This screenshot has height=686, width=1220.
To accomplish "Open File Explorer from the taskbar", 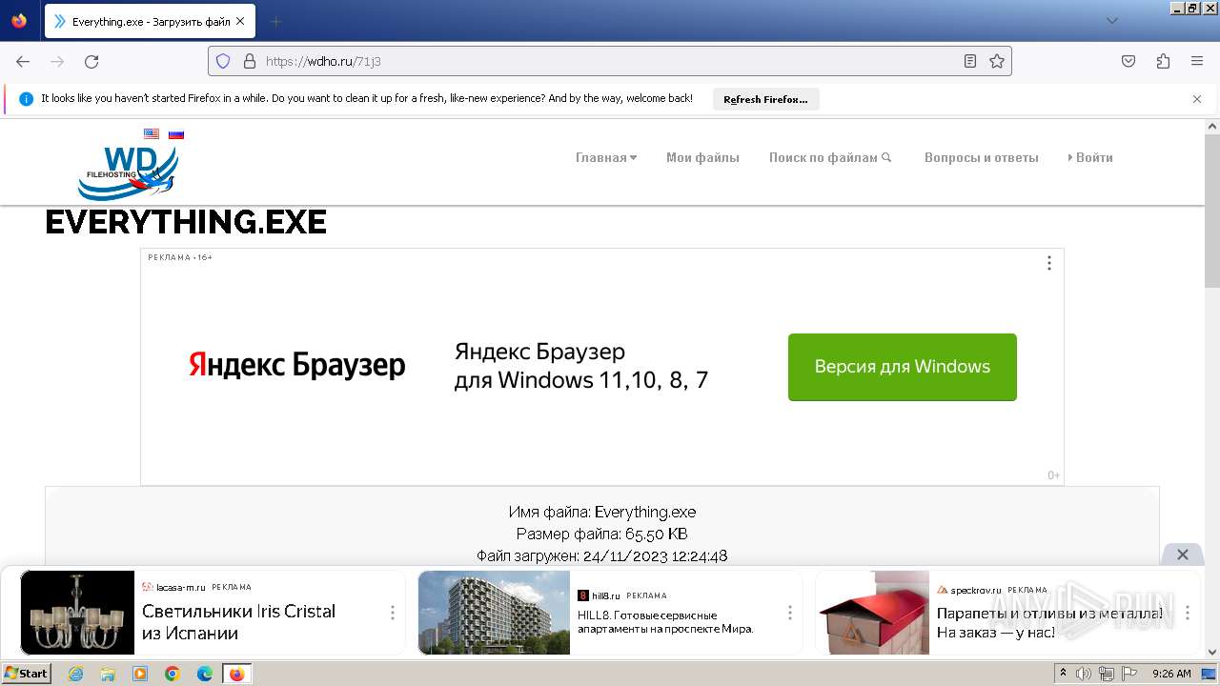I will pos(108,674).
